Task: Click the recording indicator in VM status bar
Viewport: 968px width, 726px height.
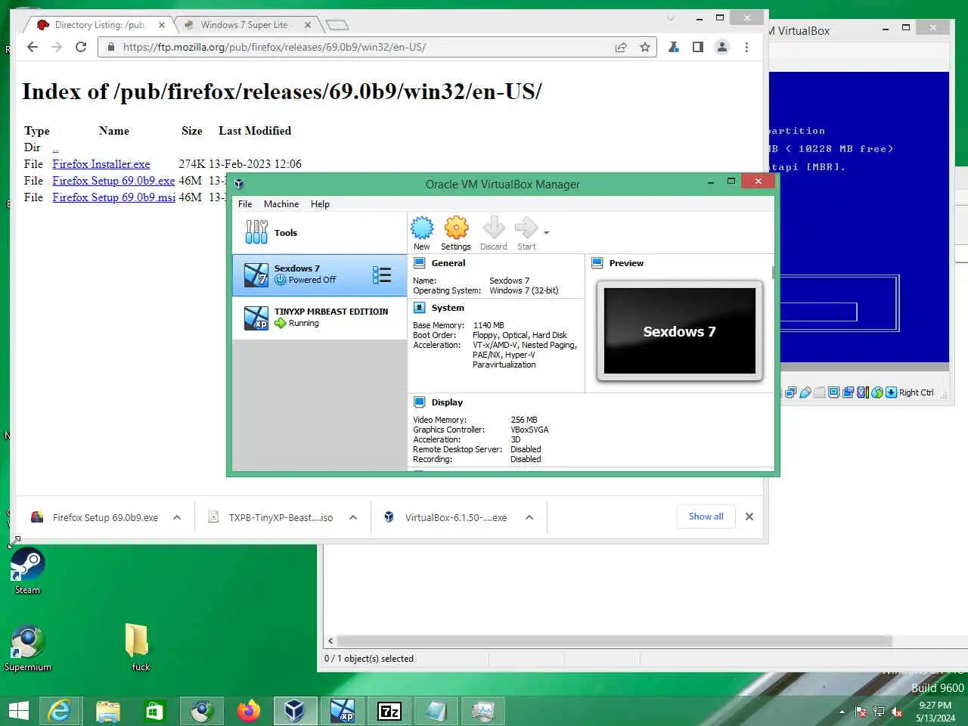Action: (849, 392)
